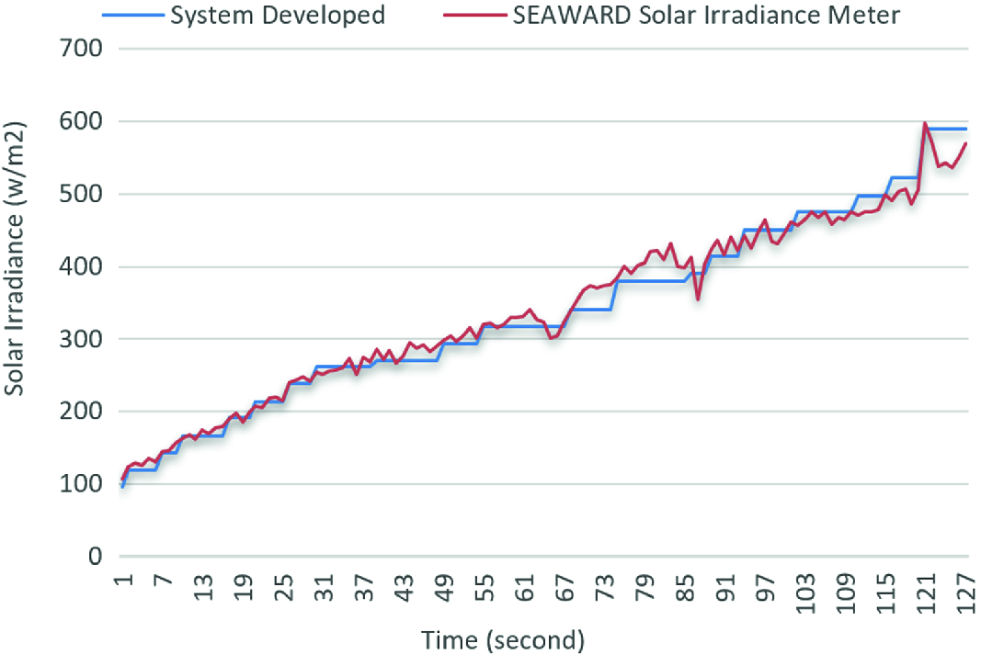Click the y-axis tick label 0

coord(95,557)
